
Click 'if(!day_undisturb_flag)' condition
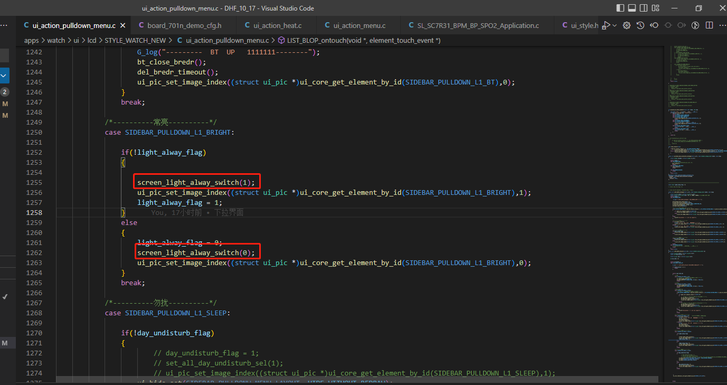point(167,333)
